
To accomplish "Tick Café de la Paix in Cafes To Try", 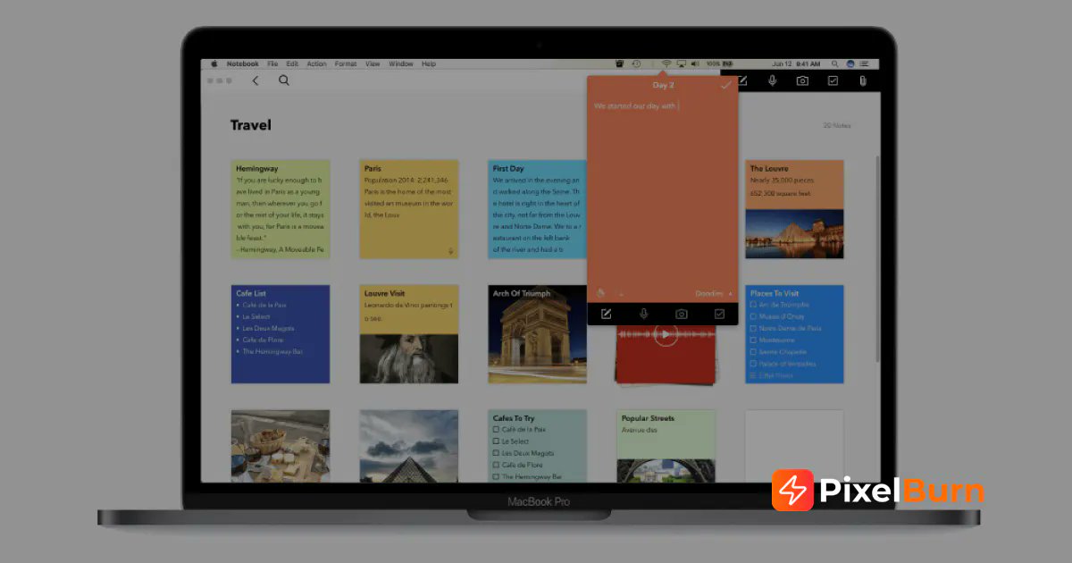I will pos(494,429).
